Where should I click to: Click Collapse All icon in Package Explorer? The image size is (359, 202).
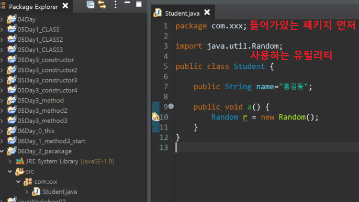[91, 5]
